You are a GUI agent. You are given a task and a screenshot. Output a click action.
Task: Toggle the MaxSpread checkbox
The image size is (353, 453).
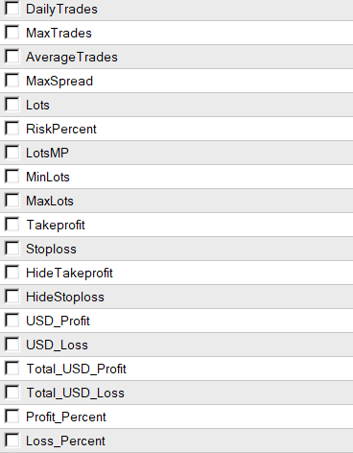pyautogui.click(x=12, y=81)
